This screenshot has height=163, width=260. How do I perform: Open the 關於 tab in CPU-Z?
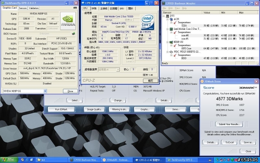coord(131,9)
